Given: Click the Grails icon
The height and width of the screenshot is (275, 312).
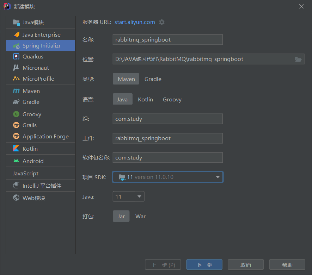Looking at the screenshot, I should (x=16, y=125).
